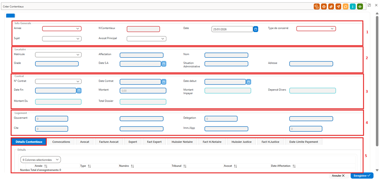The image size is (379, 179).
Task: Expand the Annee dropdown
Action: click(62, 29)
